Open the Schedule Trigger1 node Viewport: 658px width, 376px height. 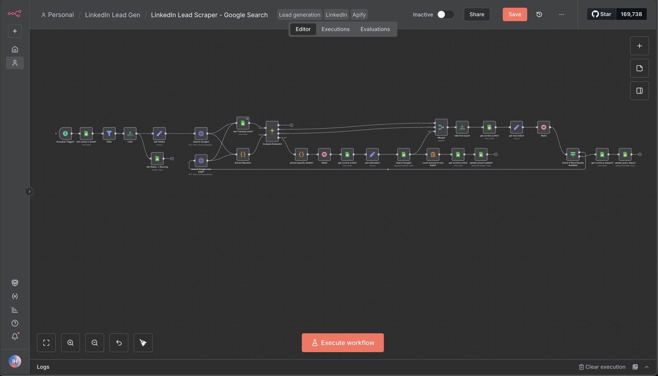(x=65, y=133)
